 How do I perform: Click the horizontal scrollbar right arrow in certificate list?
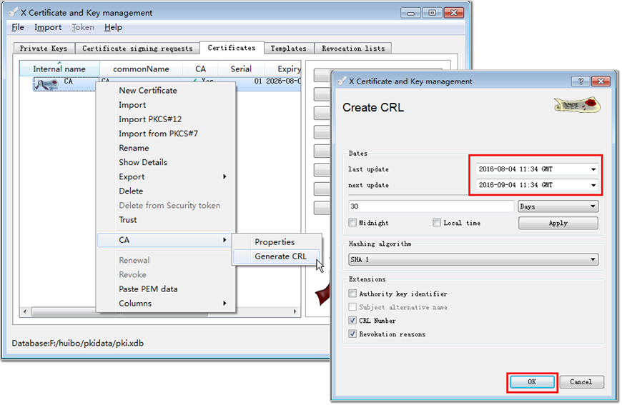point(295,311)
